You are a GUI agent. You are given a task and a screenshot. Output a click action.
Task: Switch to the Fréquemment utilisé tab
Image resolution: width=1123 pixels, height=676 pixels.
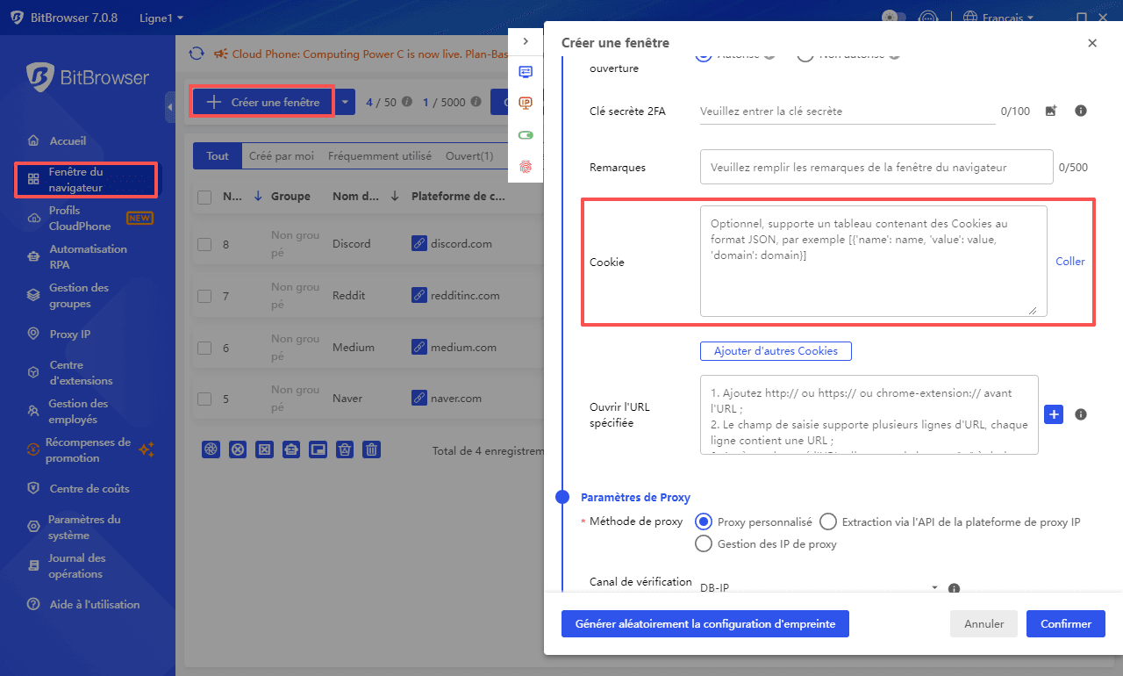click(379, 156)
